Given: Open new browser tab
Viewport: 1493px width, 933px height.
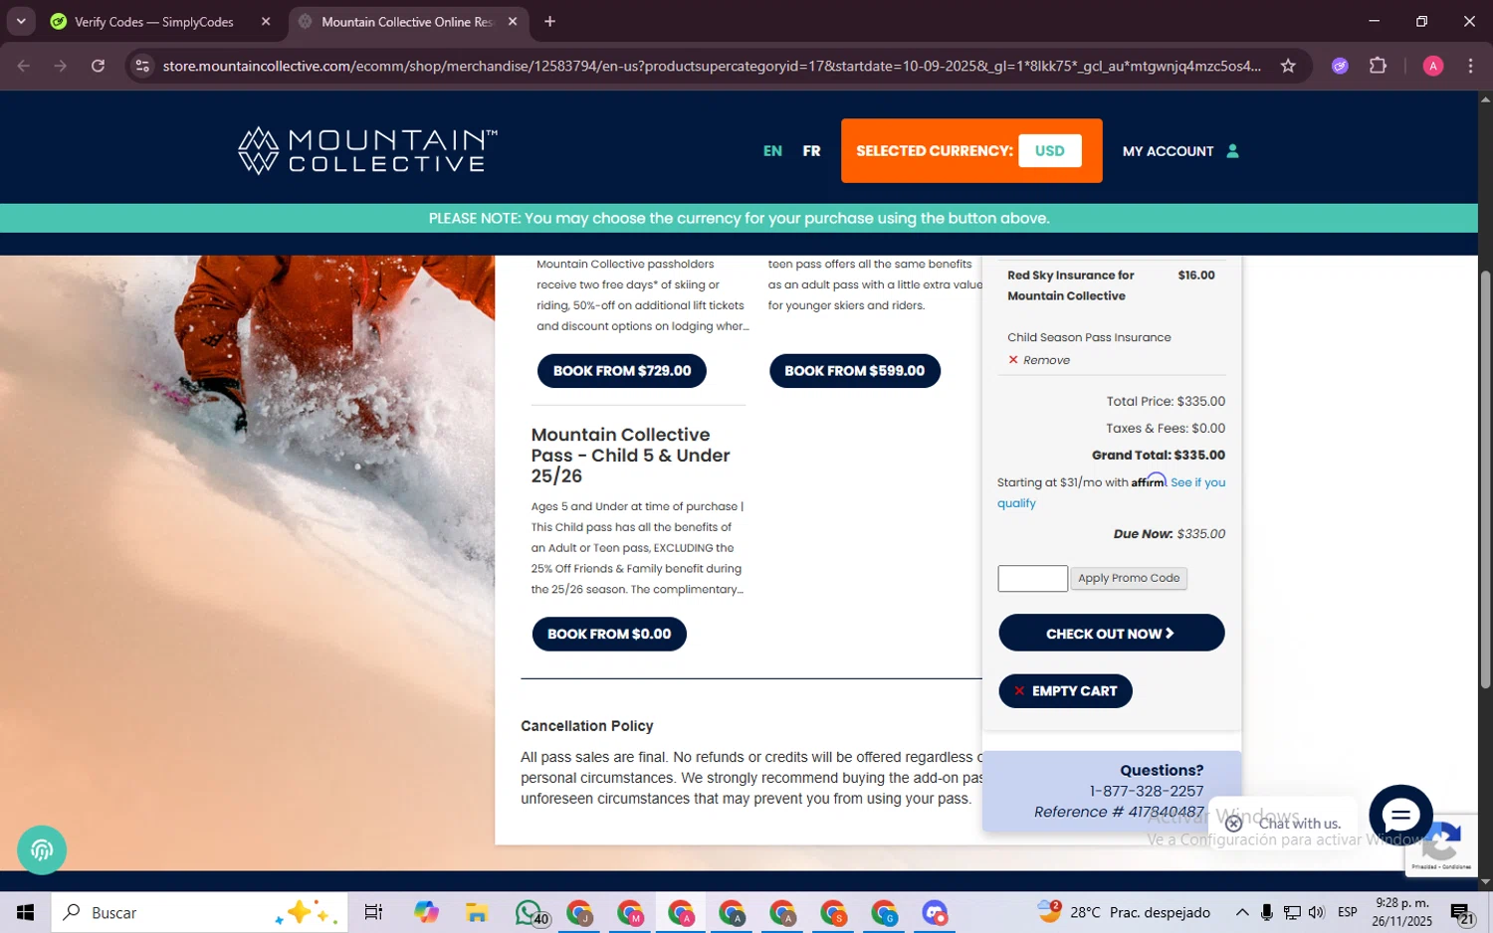Looking at the screenshot, I should tap(549, 21).
